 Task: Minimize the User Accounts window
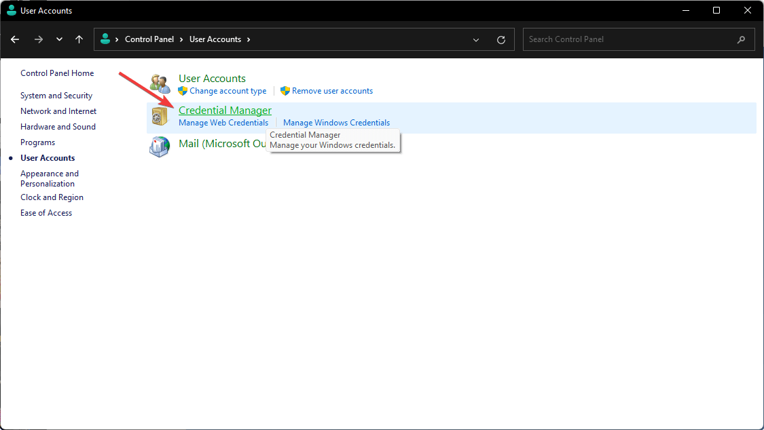(x=685, y=10)
